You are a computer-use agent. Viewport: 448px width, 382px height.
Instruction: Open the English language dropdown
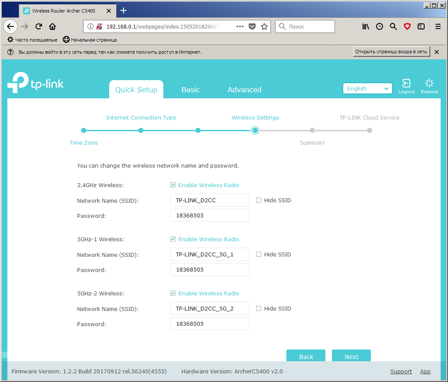pos(367,88)
